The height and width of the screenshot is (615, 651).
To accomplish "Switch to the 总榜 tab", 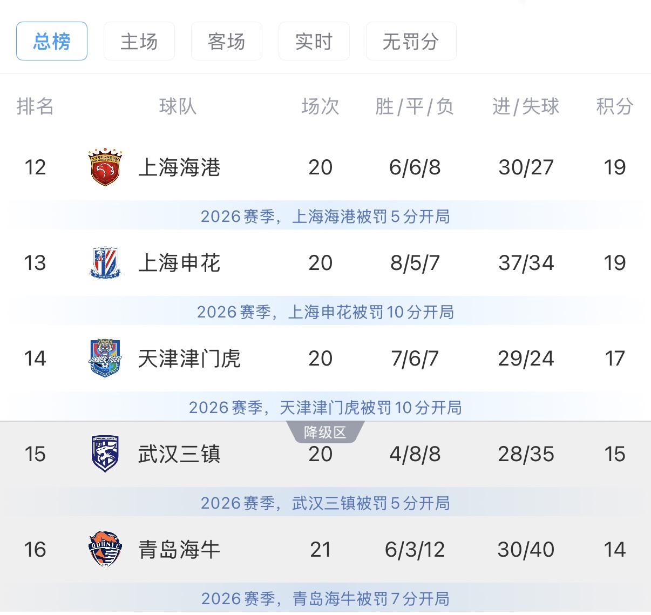I will (52, 41).
